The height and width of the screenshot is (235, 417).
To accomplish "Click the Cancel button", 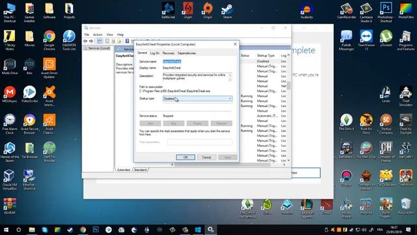I will (x=207, y=157).
